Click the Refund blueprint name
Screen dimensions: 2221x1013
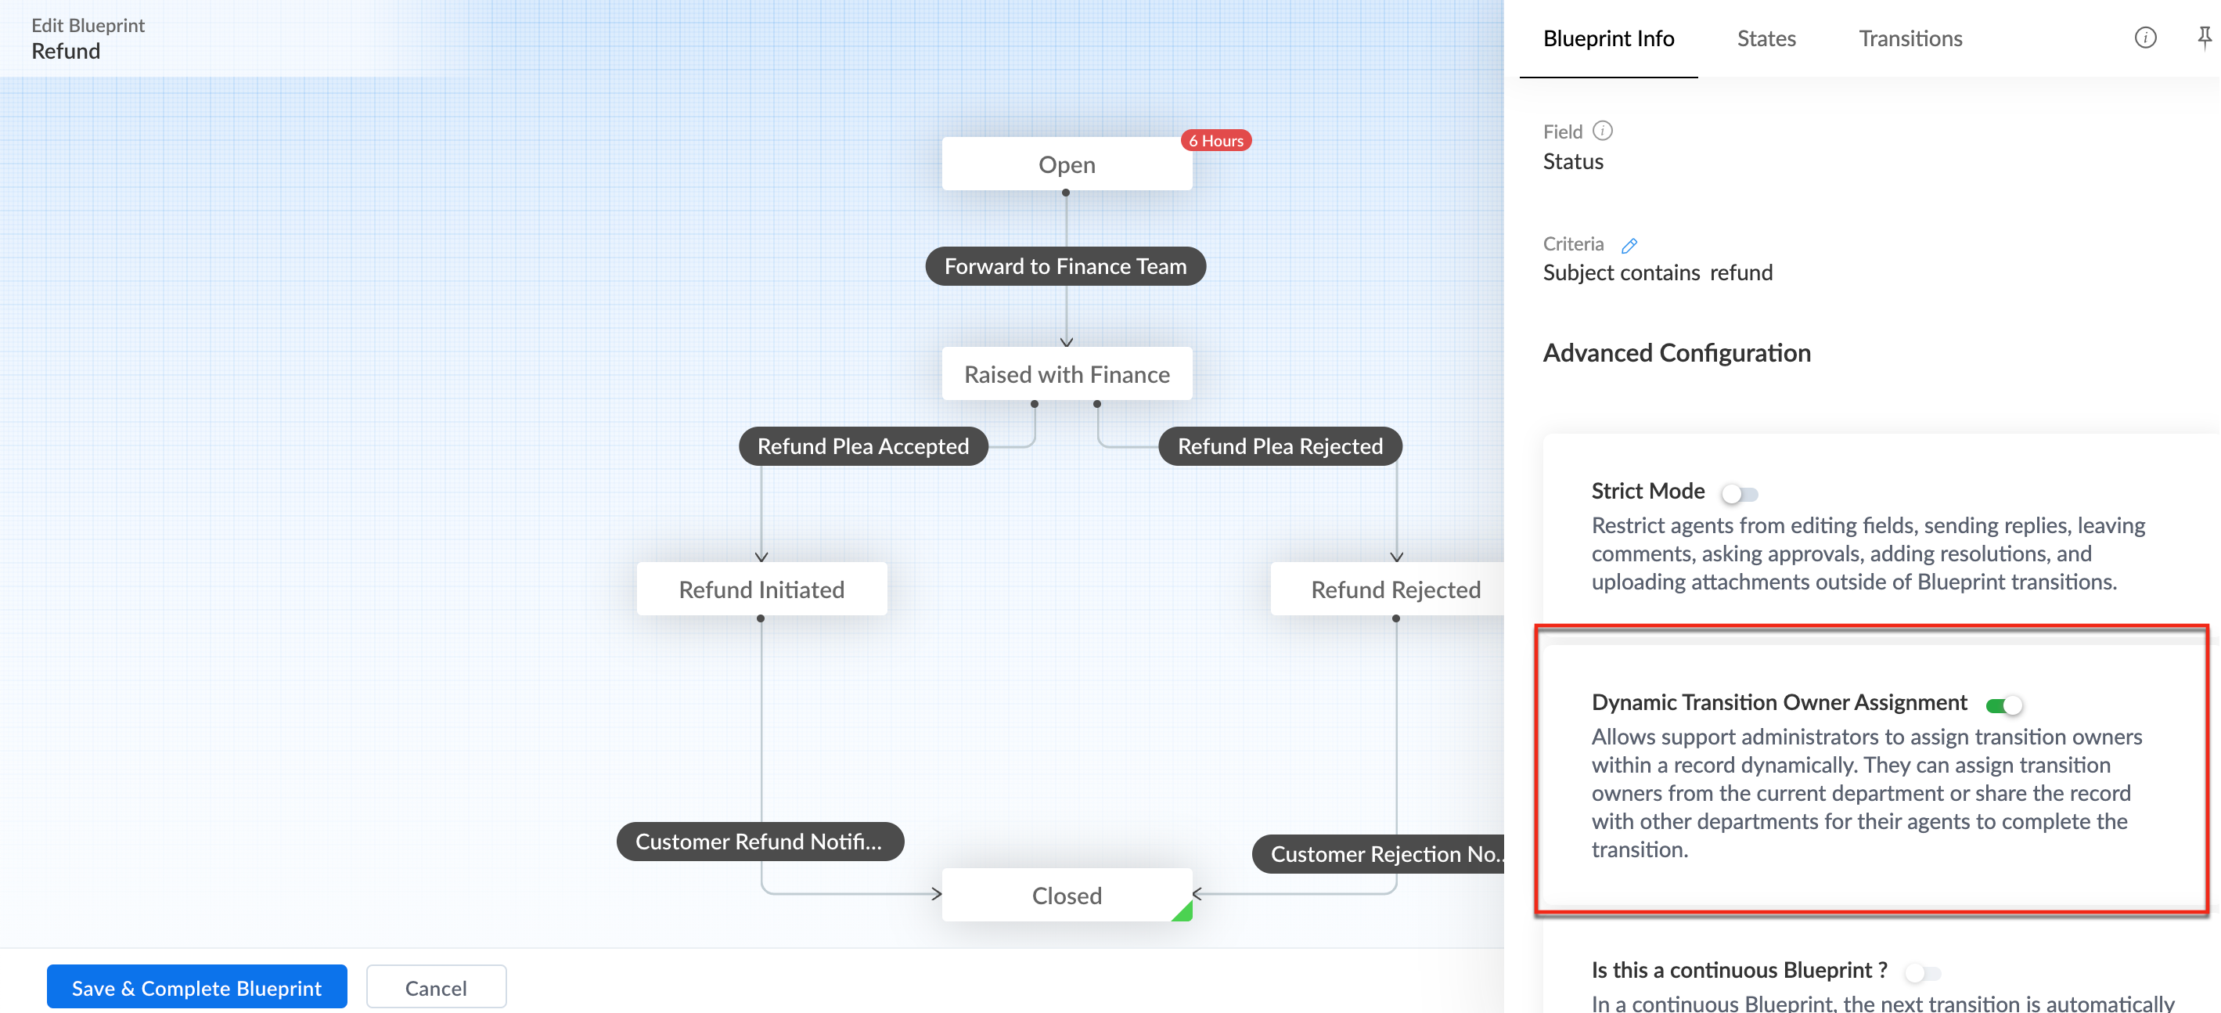click(66, 52)
